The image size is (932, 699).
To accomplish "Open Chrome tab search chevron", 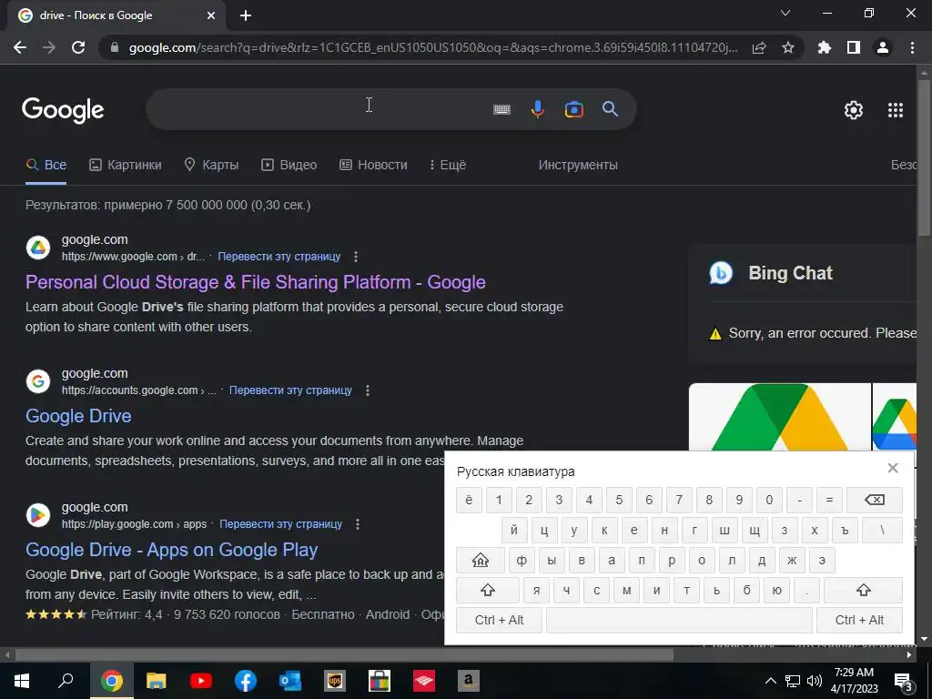I will tap(785, 13).
